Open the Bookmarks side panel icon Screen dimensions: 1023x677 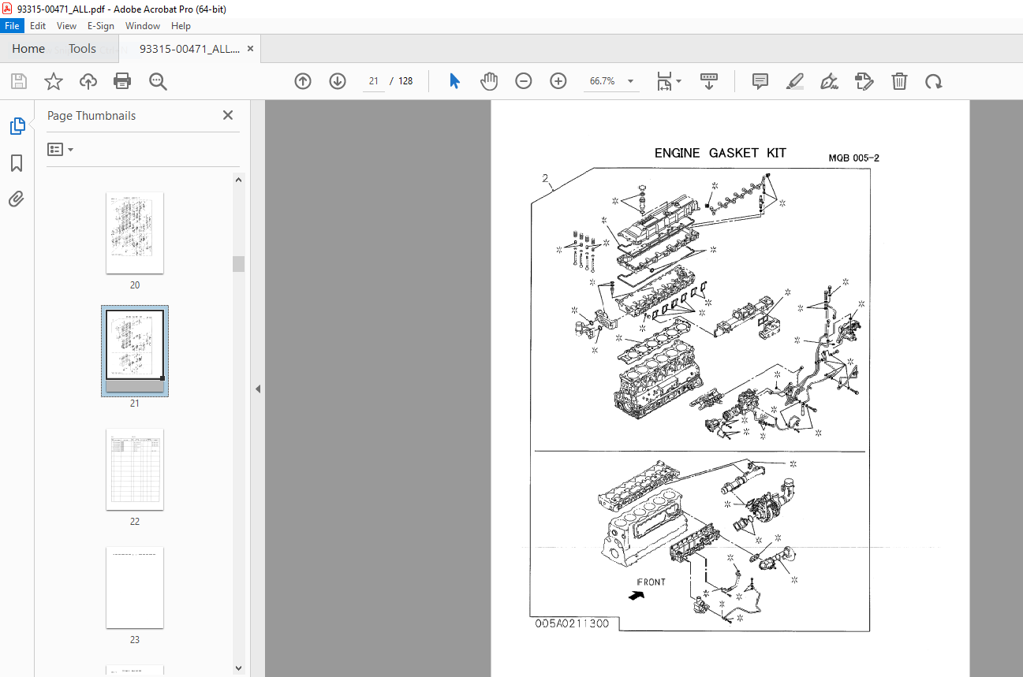point(17,163)
